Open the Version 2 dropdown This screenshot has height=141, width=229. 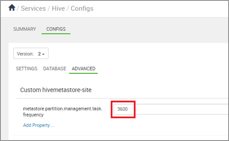click(31, 53)
